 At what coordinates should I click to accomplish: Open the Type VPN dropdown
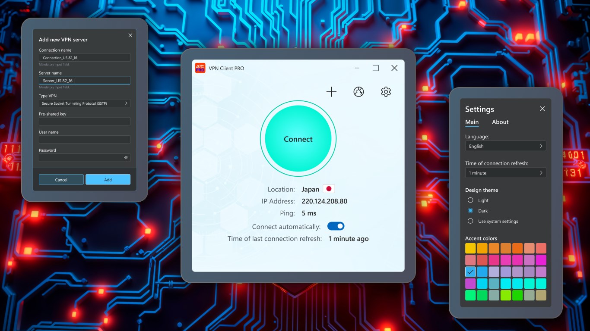click(84, 103)
